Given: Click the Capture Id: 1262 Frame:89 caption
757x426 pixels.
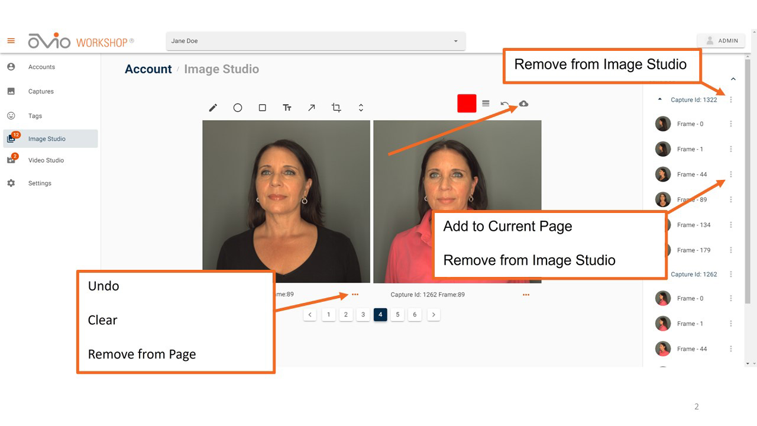Looking at the screenshot, I should pyautogui.click(x=428, y=295).
